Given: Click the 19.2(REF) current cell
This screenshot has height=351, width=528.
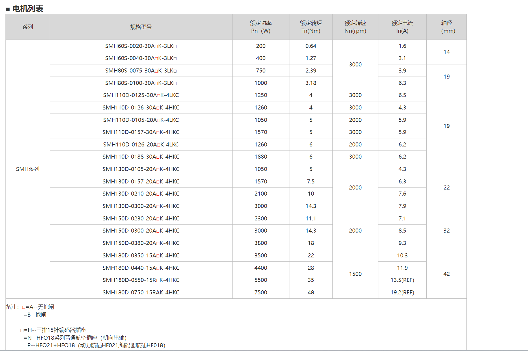Looking at the screenshot, I should pos(402,292).
